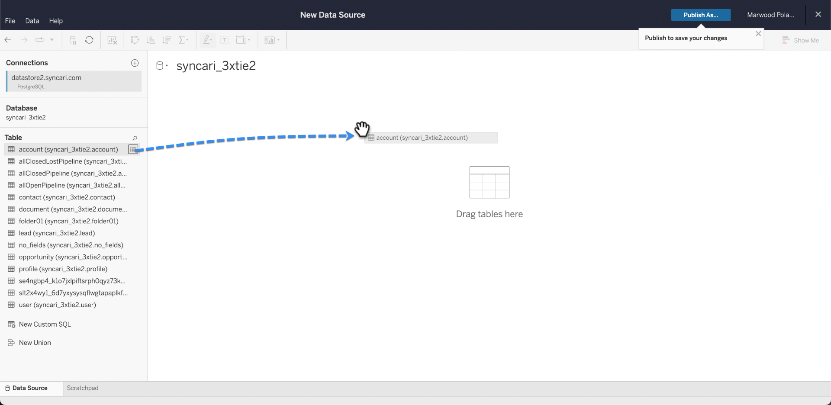Switch to the Scratchpad tab

(83, 388)
